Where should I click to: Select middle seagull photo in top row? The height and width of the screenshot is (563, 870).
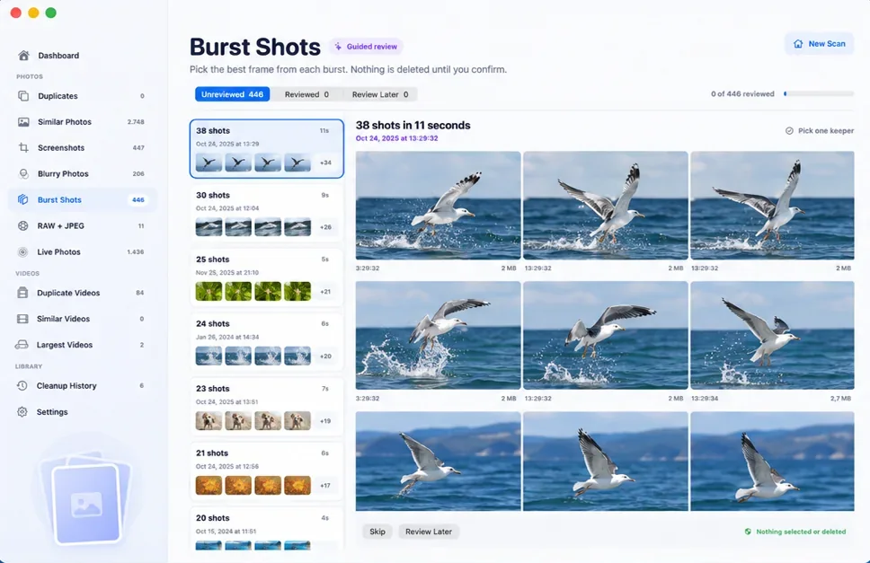tap(606, 206)
